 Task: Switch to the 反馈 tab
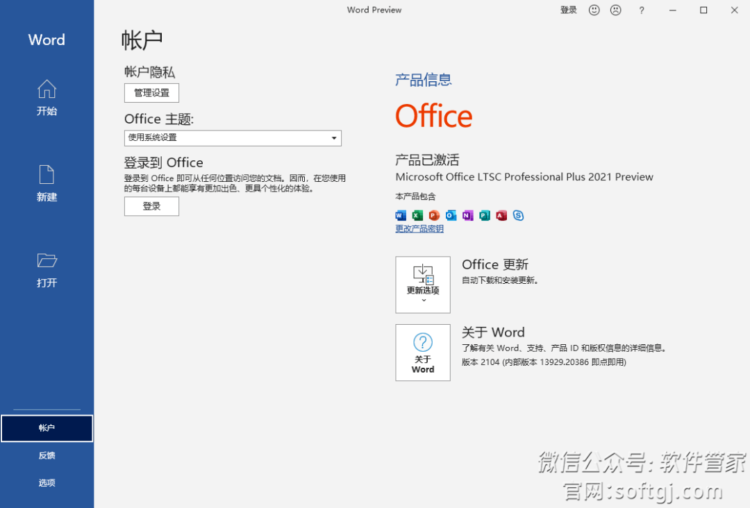coord(47,455)
